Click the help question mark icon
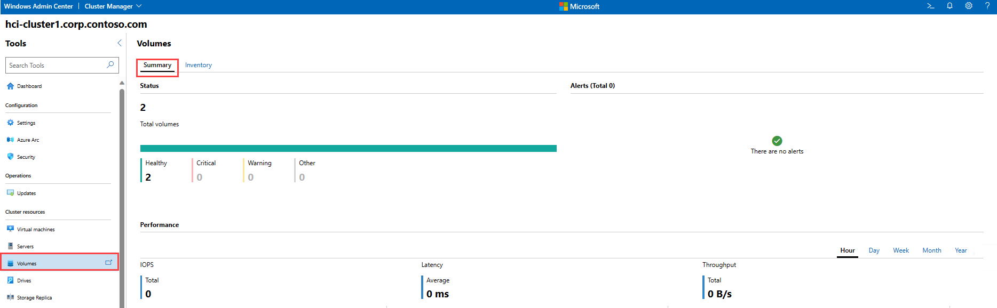The height and width of the screenshot is (308, 997). point(987,6)
